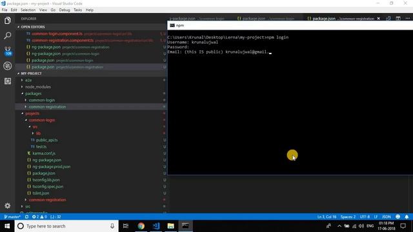Open the Edit menu

(14, 10)
